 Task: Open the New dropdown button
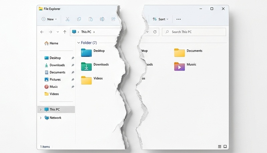(49, 19)
